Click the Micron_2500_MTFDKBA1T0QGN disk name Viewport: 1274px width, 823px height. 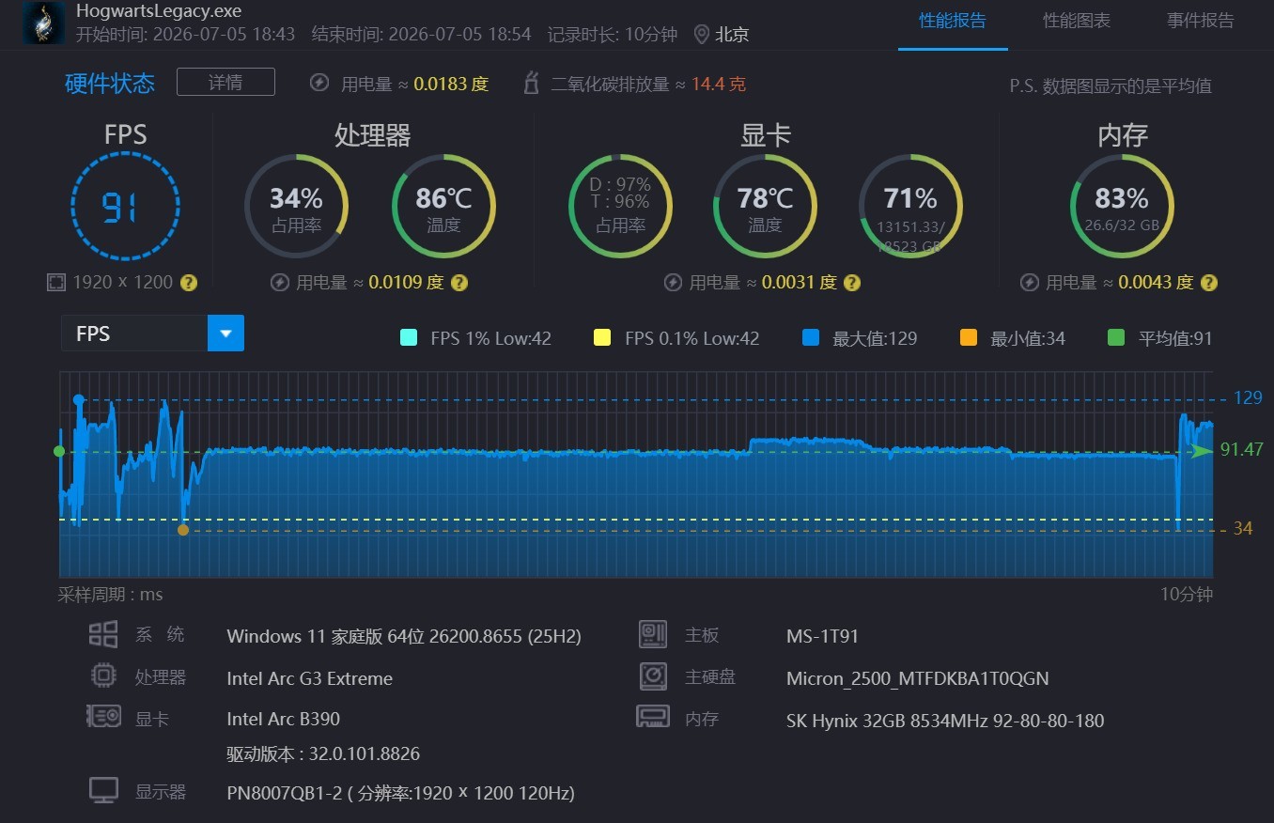point(918,678)
